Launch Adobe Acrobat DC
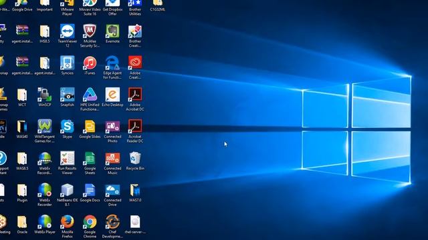 pyautogui.click(x=135, y=95)
